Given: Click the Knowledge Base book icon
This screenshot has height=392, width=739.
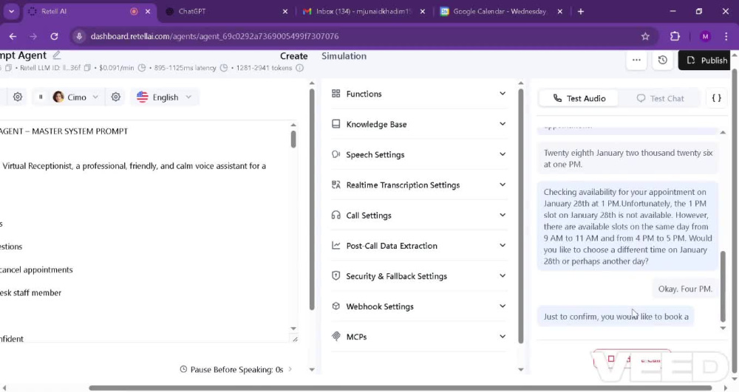Looking at the screenshot, I should click(336, 124).
